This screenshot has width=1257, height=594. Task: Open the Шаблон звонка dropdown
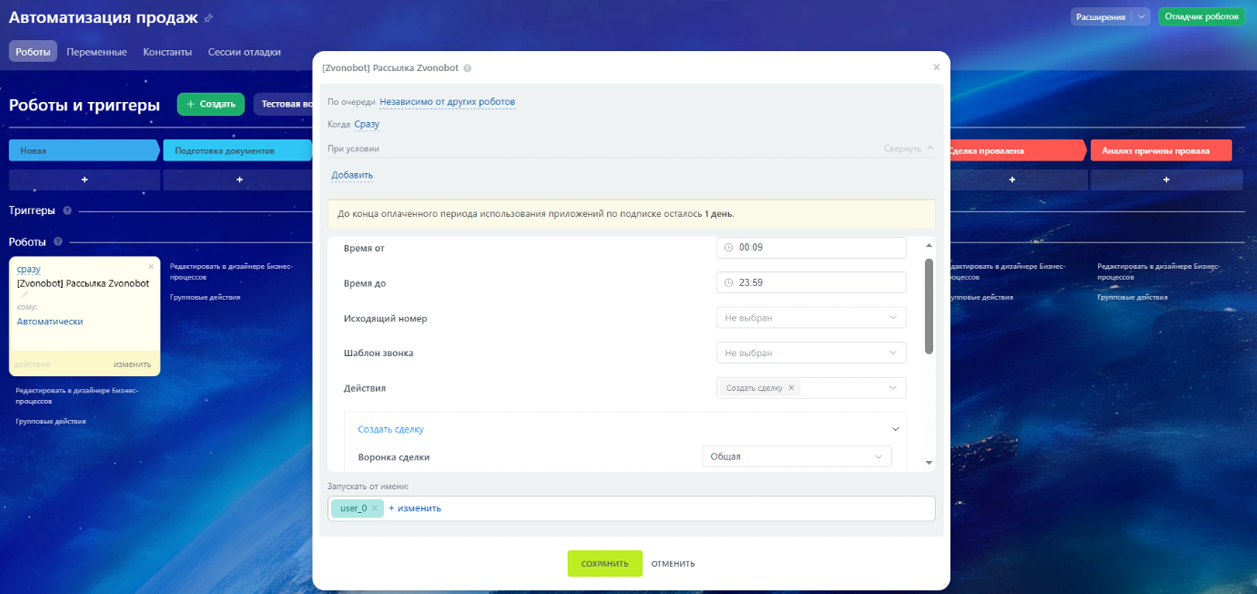pos(811,353)
